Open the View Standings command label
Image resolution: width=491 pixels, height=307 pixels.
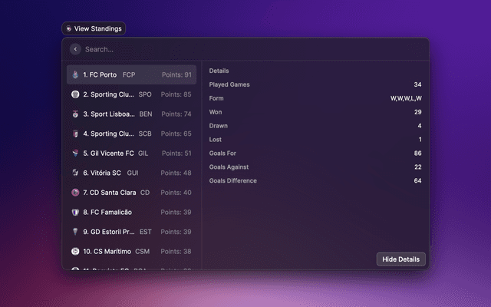pyautogui.click(x=93, y=28)
